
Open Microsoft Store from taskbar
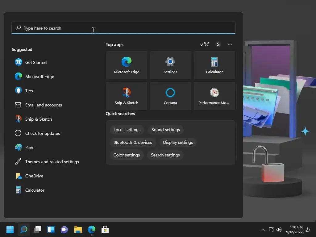pos(105,230)
